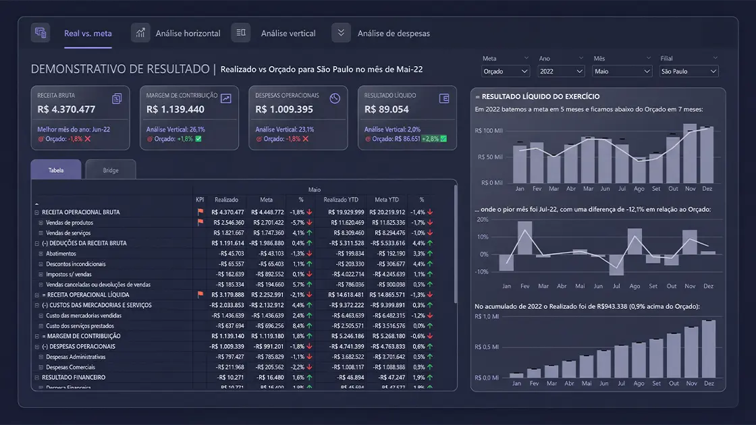Click the R$ 89.054 Resultado Líquido value

click(x=386, y=109)
